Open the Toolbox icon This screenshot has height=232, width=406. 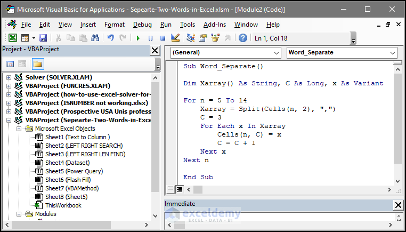tap(228, 38)
